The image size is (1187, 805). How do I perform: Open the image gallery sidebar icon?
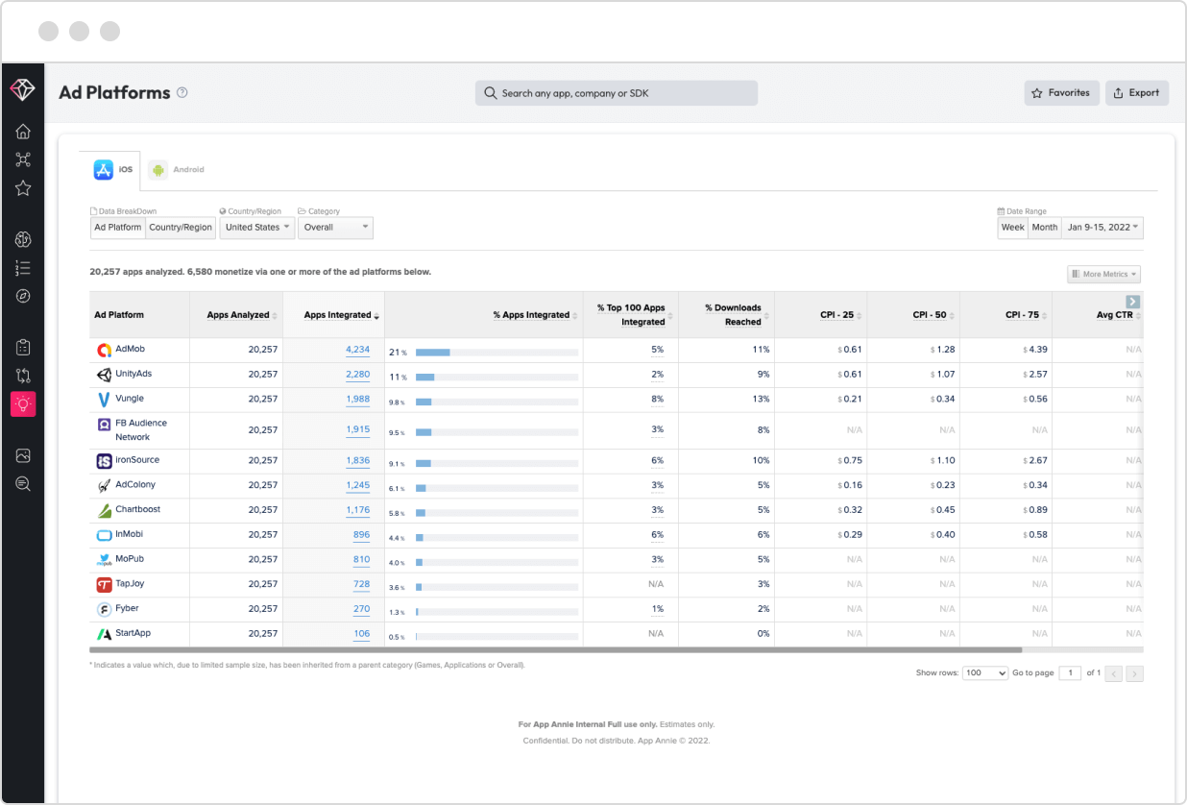point(23,455)
